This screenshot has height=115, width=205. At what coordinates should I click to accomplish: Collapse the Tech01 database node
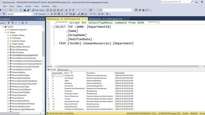(3, 27)
